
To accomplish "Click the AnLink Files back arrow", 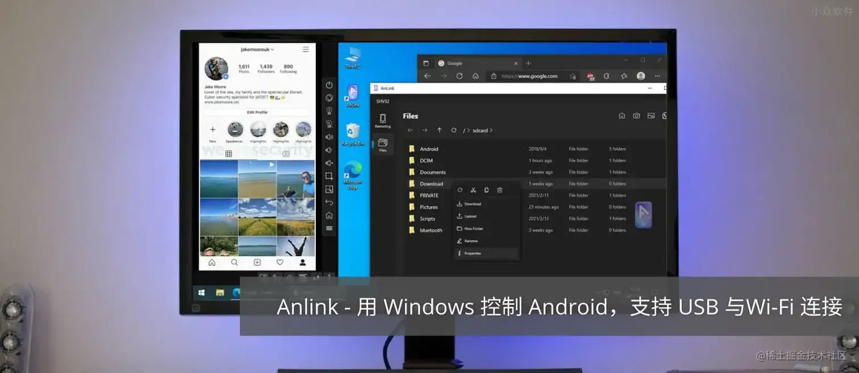I will (410, 130).
